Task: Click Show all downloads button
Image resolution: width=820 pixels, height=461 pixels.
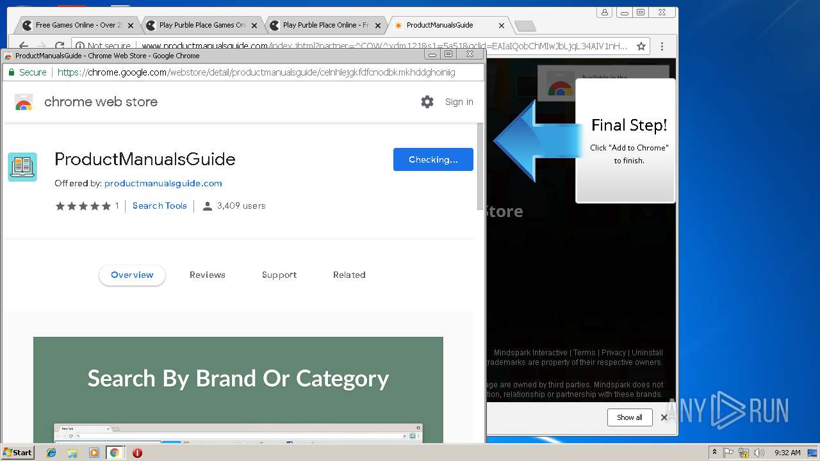Action: coord(630,417)
